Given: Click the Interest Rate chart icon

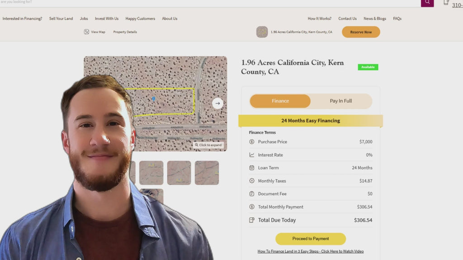Looking at the screenshot, I should 252,155.
